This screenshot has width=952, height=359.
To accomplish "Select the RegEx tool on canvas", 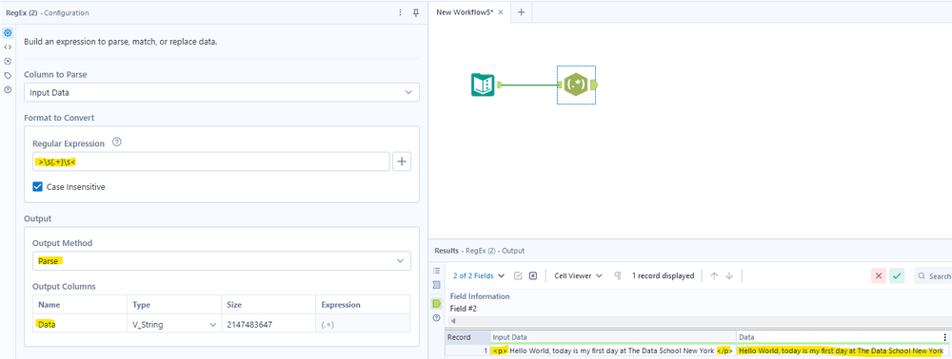I will tap(576, 85).
